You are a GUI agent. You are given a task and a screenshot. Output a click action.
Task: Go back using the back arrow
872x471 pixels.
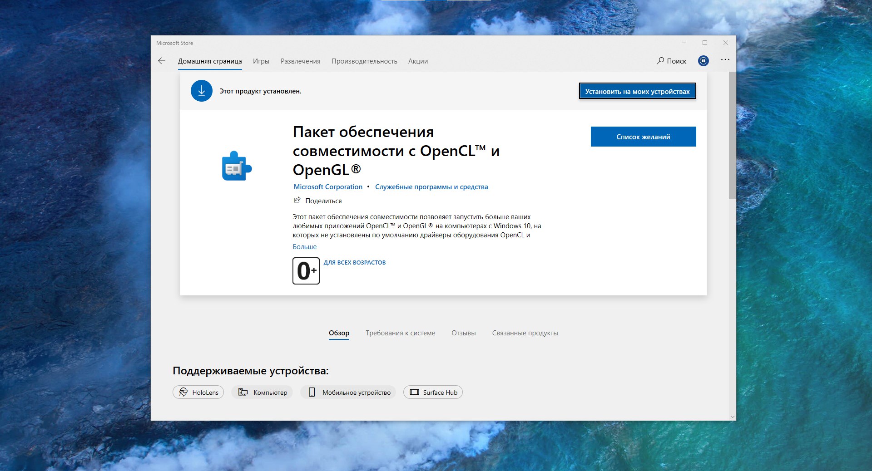(162, 61)
